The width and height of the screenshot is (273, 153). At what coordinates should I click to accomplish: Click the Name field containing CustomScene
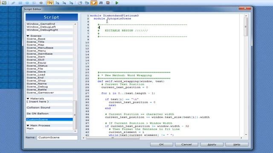(57, 137)
